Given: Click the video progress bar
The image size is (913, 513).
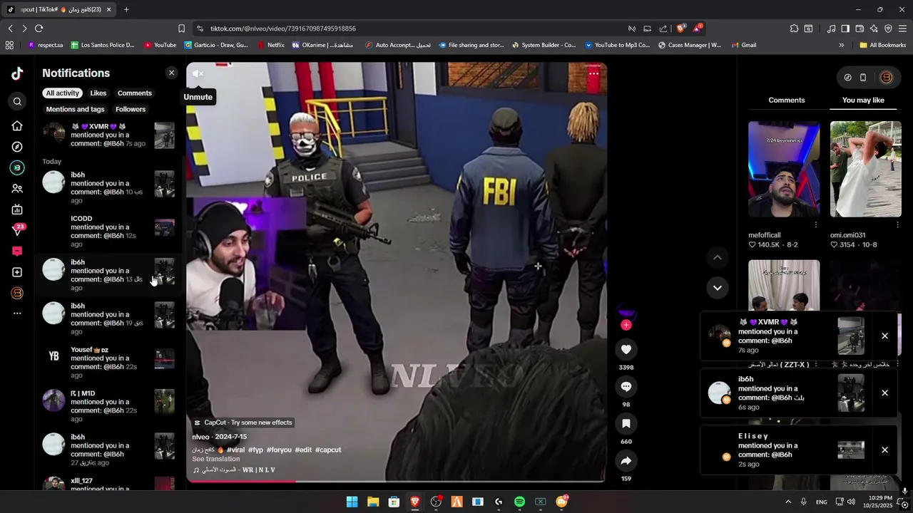Looking at the screenshot, I should click(396, 482).
